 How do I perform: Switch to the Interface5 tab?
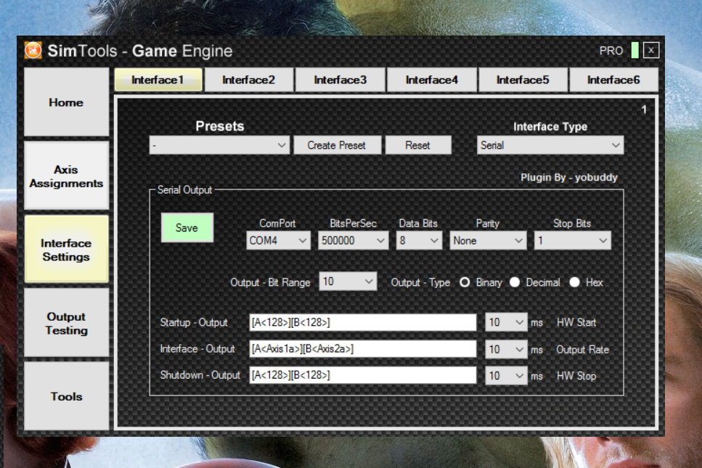click(x=523, y=80)
